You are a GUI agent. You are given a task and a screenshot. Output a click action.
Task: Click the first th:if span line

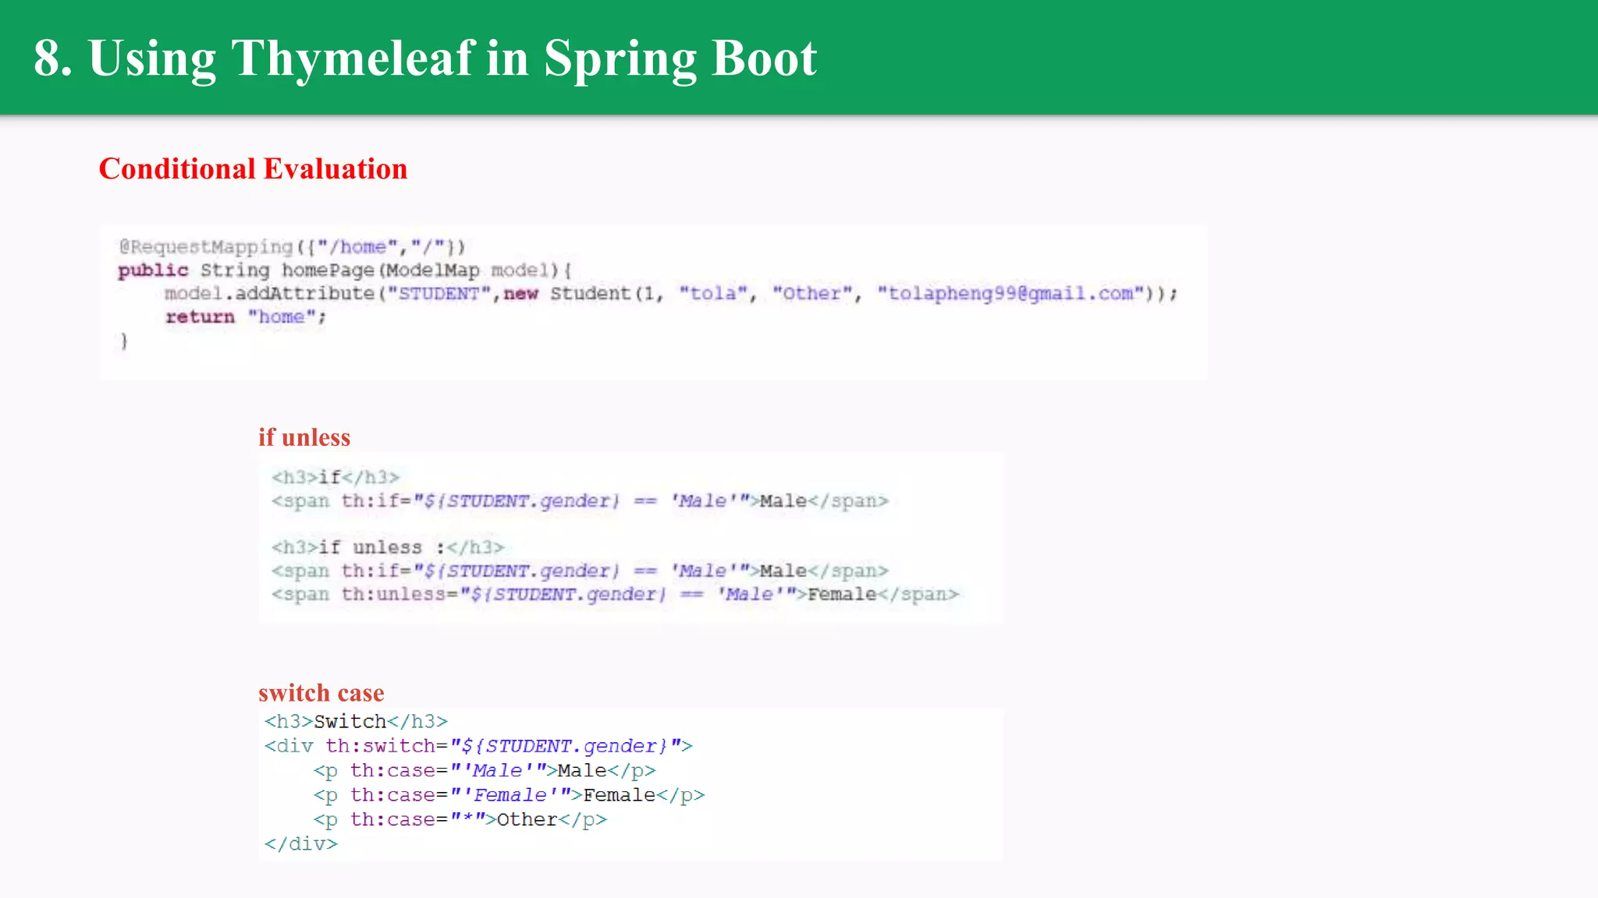(x=580, y=501)
